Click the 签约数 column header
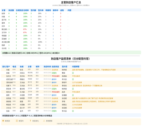 click(33, 10)
